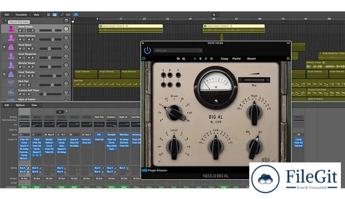Click the grid view icon in toolbar
This screenshot has width=345, height=199.
[49, 15]
